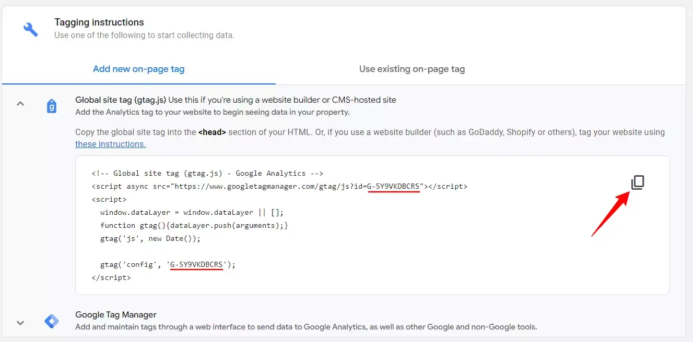The width and height of the screenshot is (693, 342).
Task: Click the Tag Manager description text
Action: click(306, 327)
